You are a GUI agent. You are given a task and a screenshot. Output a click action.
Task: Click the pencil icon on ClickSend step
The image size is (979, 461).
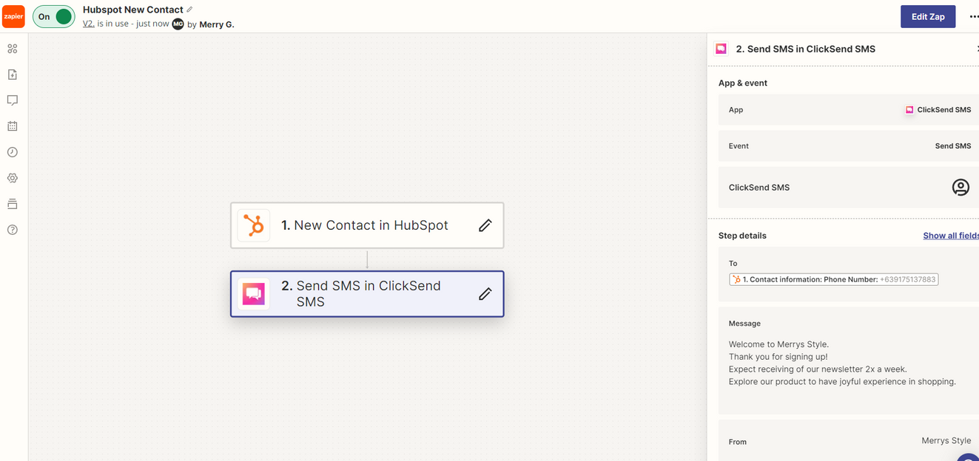[485, 294]
